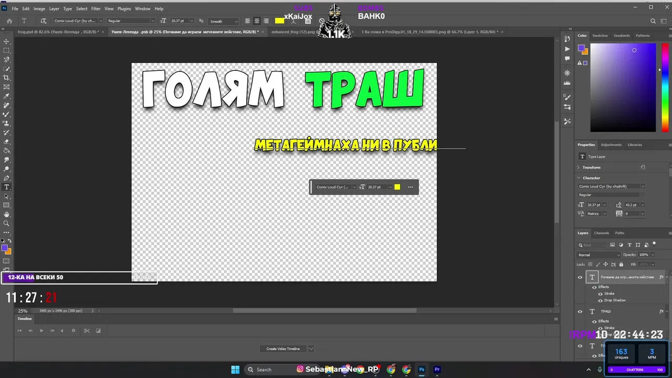Select the Lasso tool

point(6,59)
